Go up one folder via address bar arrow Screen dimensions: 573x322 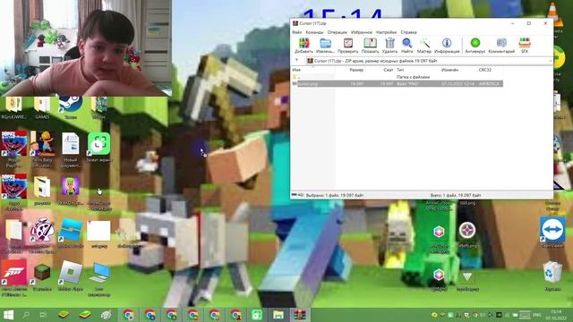pos(296,61)
